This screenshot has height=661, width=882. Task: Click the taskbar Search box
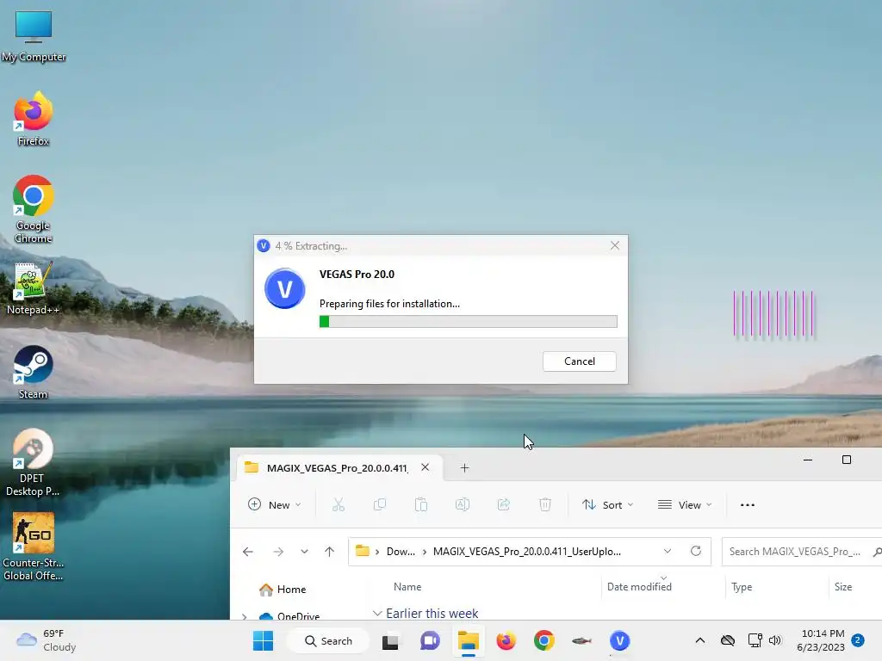(328, 640)
